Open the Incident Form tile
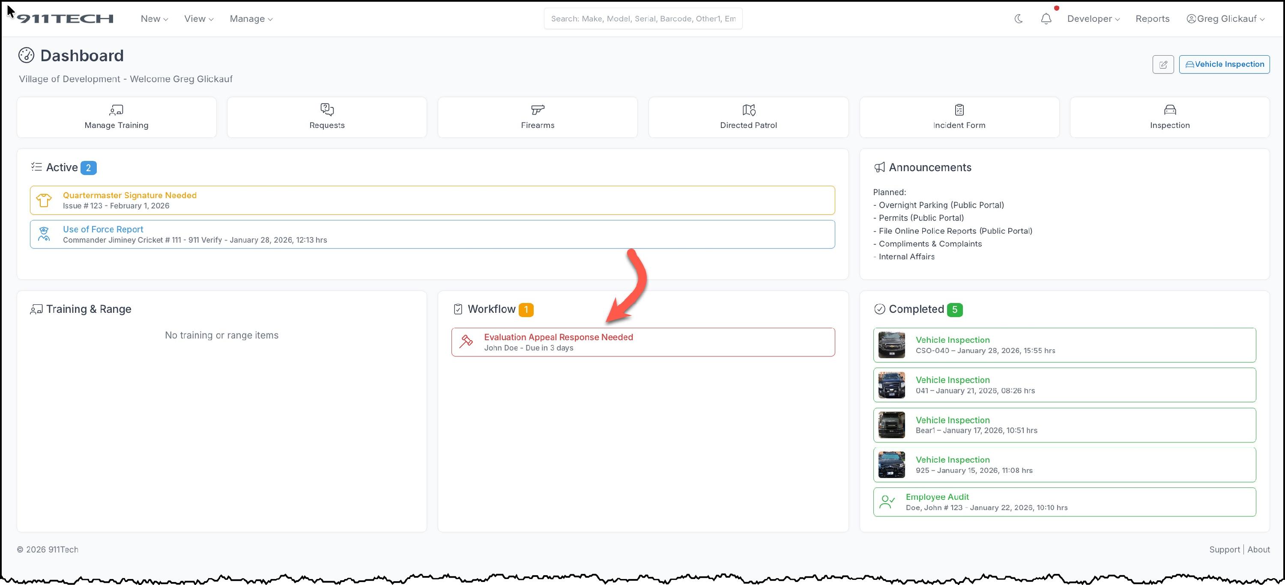Image resolution: width=1285 pixels, height=585 pixels. tap(959, 117)
